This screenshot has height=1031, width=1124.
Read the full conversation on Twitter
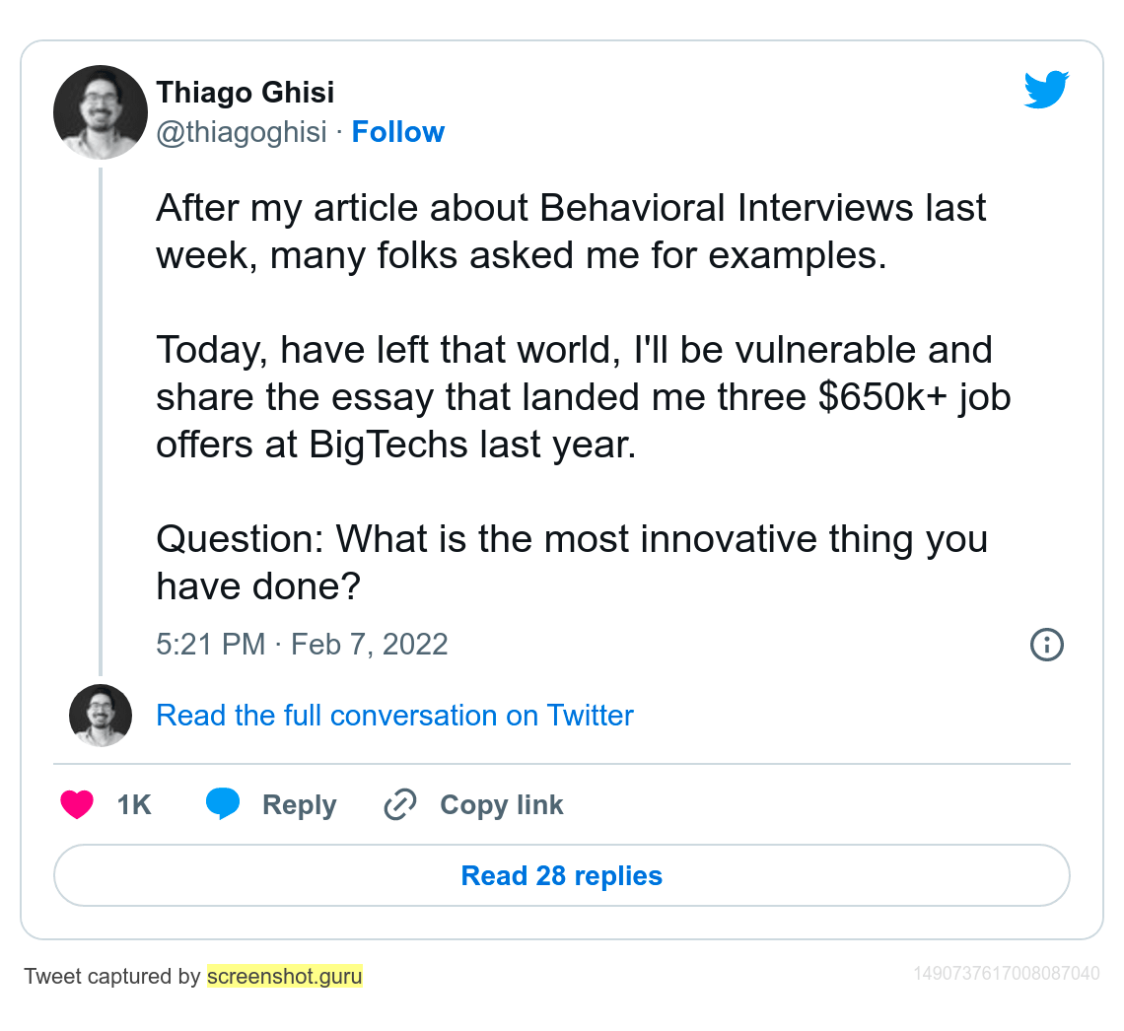tap(394, 715)
